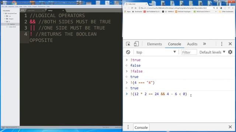Click the || operator on line 3
This screenshot has height=132, width=236.
pyautogui.click(x=32, y=28)
